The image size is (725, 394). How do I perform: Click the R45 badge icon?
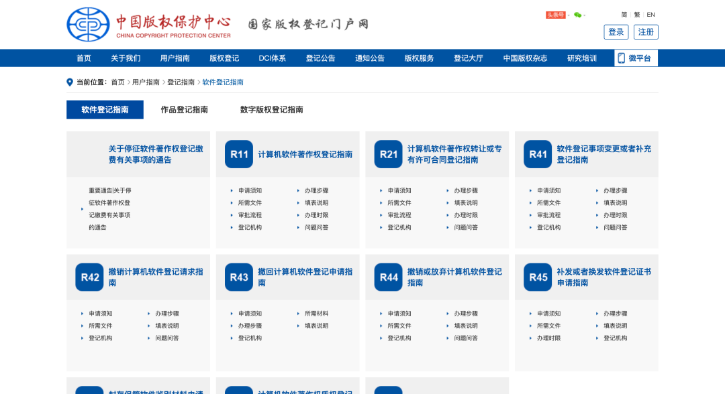538,277
